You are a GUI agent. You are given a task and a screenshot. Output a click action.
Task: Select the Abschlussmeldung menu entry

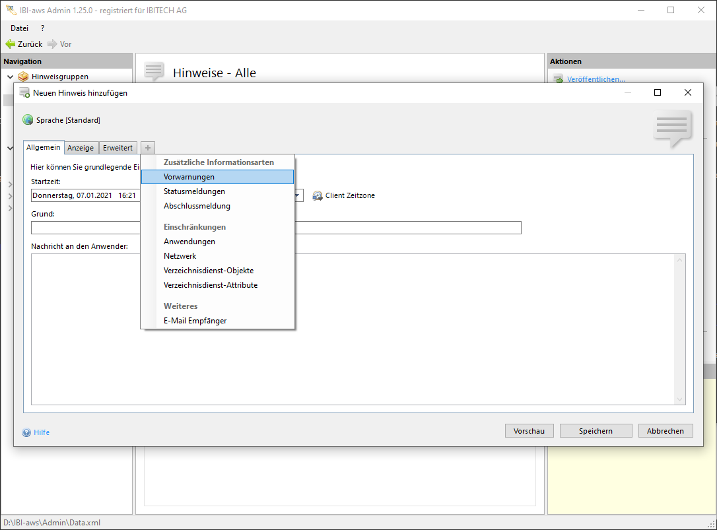(x=197, y=206)
